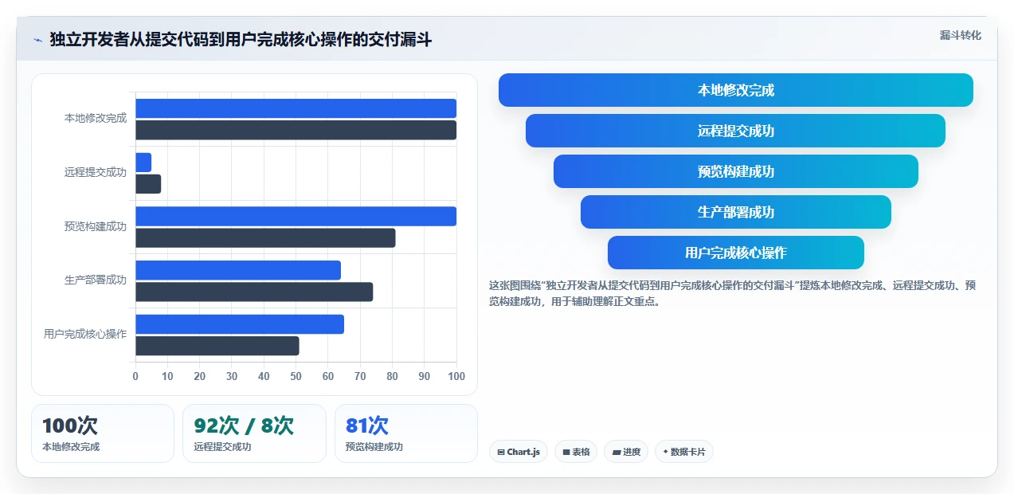Click the x-axis value 100

tap(456, 376)
